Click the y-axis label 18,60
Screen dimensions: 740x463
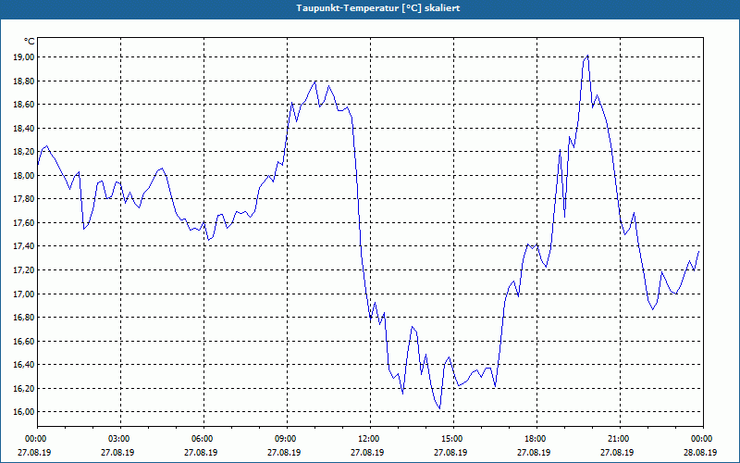(x=25, y=105)
